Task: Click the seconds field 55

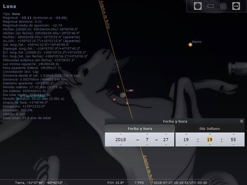Action: [x=233, y=140]
